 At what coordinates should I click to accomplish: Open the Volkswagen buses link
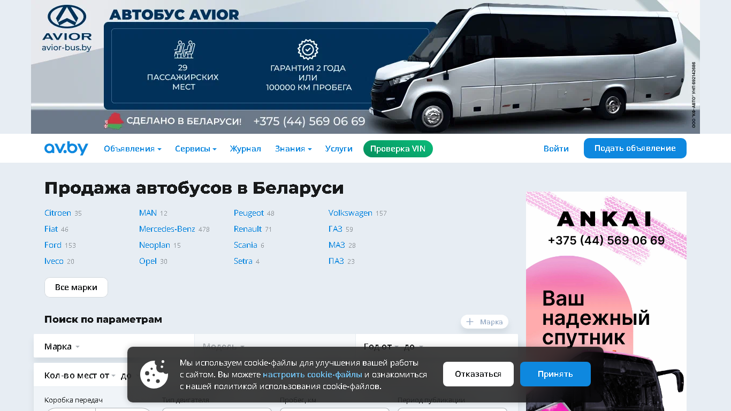351,213
